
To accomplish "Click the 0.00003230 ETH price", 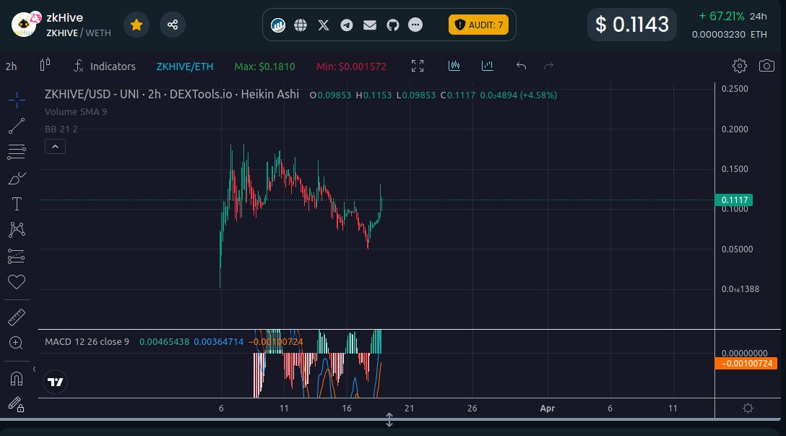I will click(x=730, y=35).
